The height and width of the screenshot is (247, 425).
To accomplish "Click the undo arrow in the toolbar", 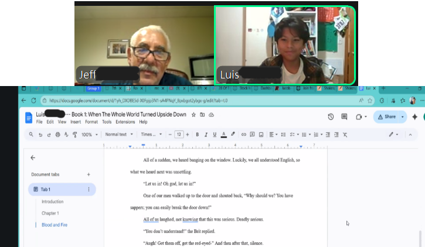I will pos(40,135).
